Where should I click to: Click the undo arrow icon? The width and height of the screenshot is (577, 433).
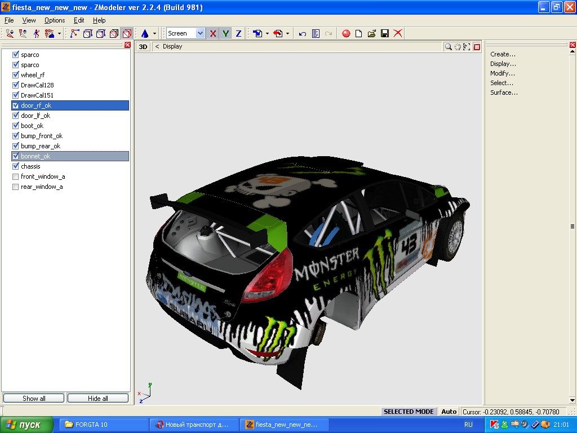(303, 33)
